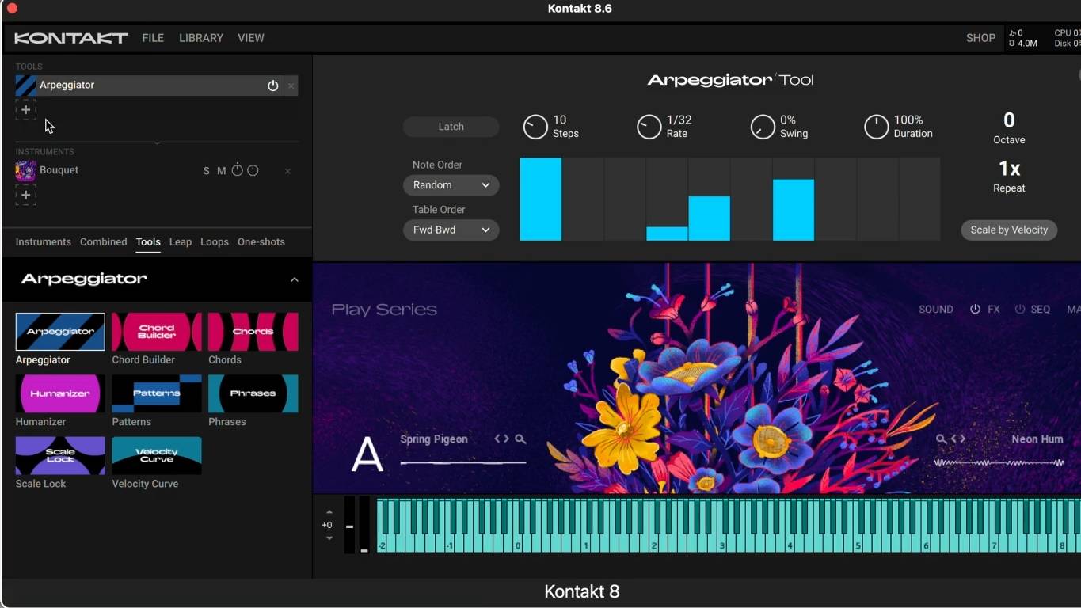Remove the Arpeggiator tool with its X
The width and height of the screenshot is (1081, 608).
(291, 85)
